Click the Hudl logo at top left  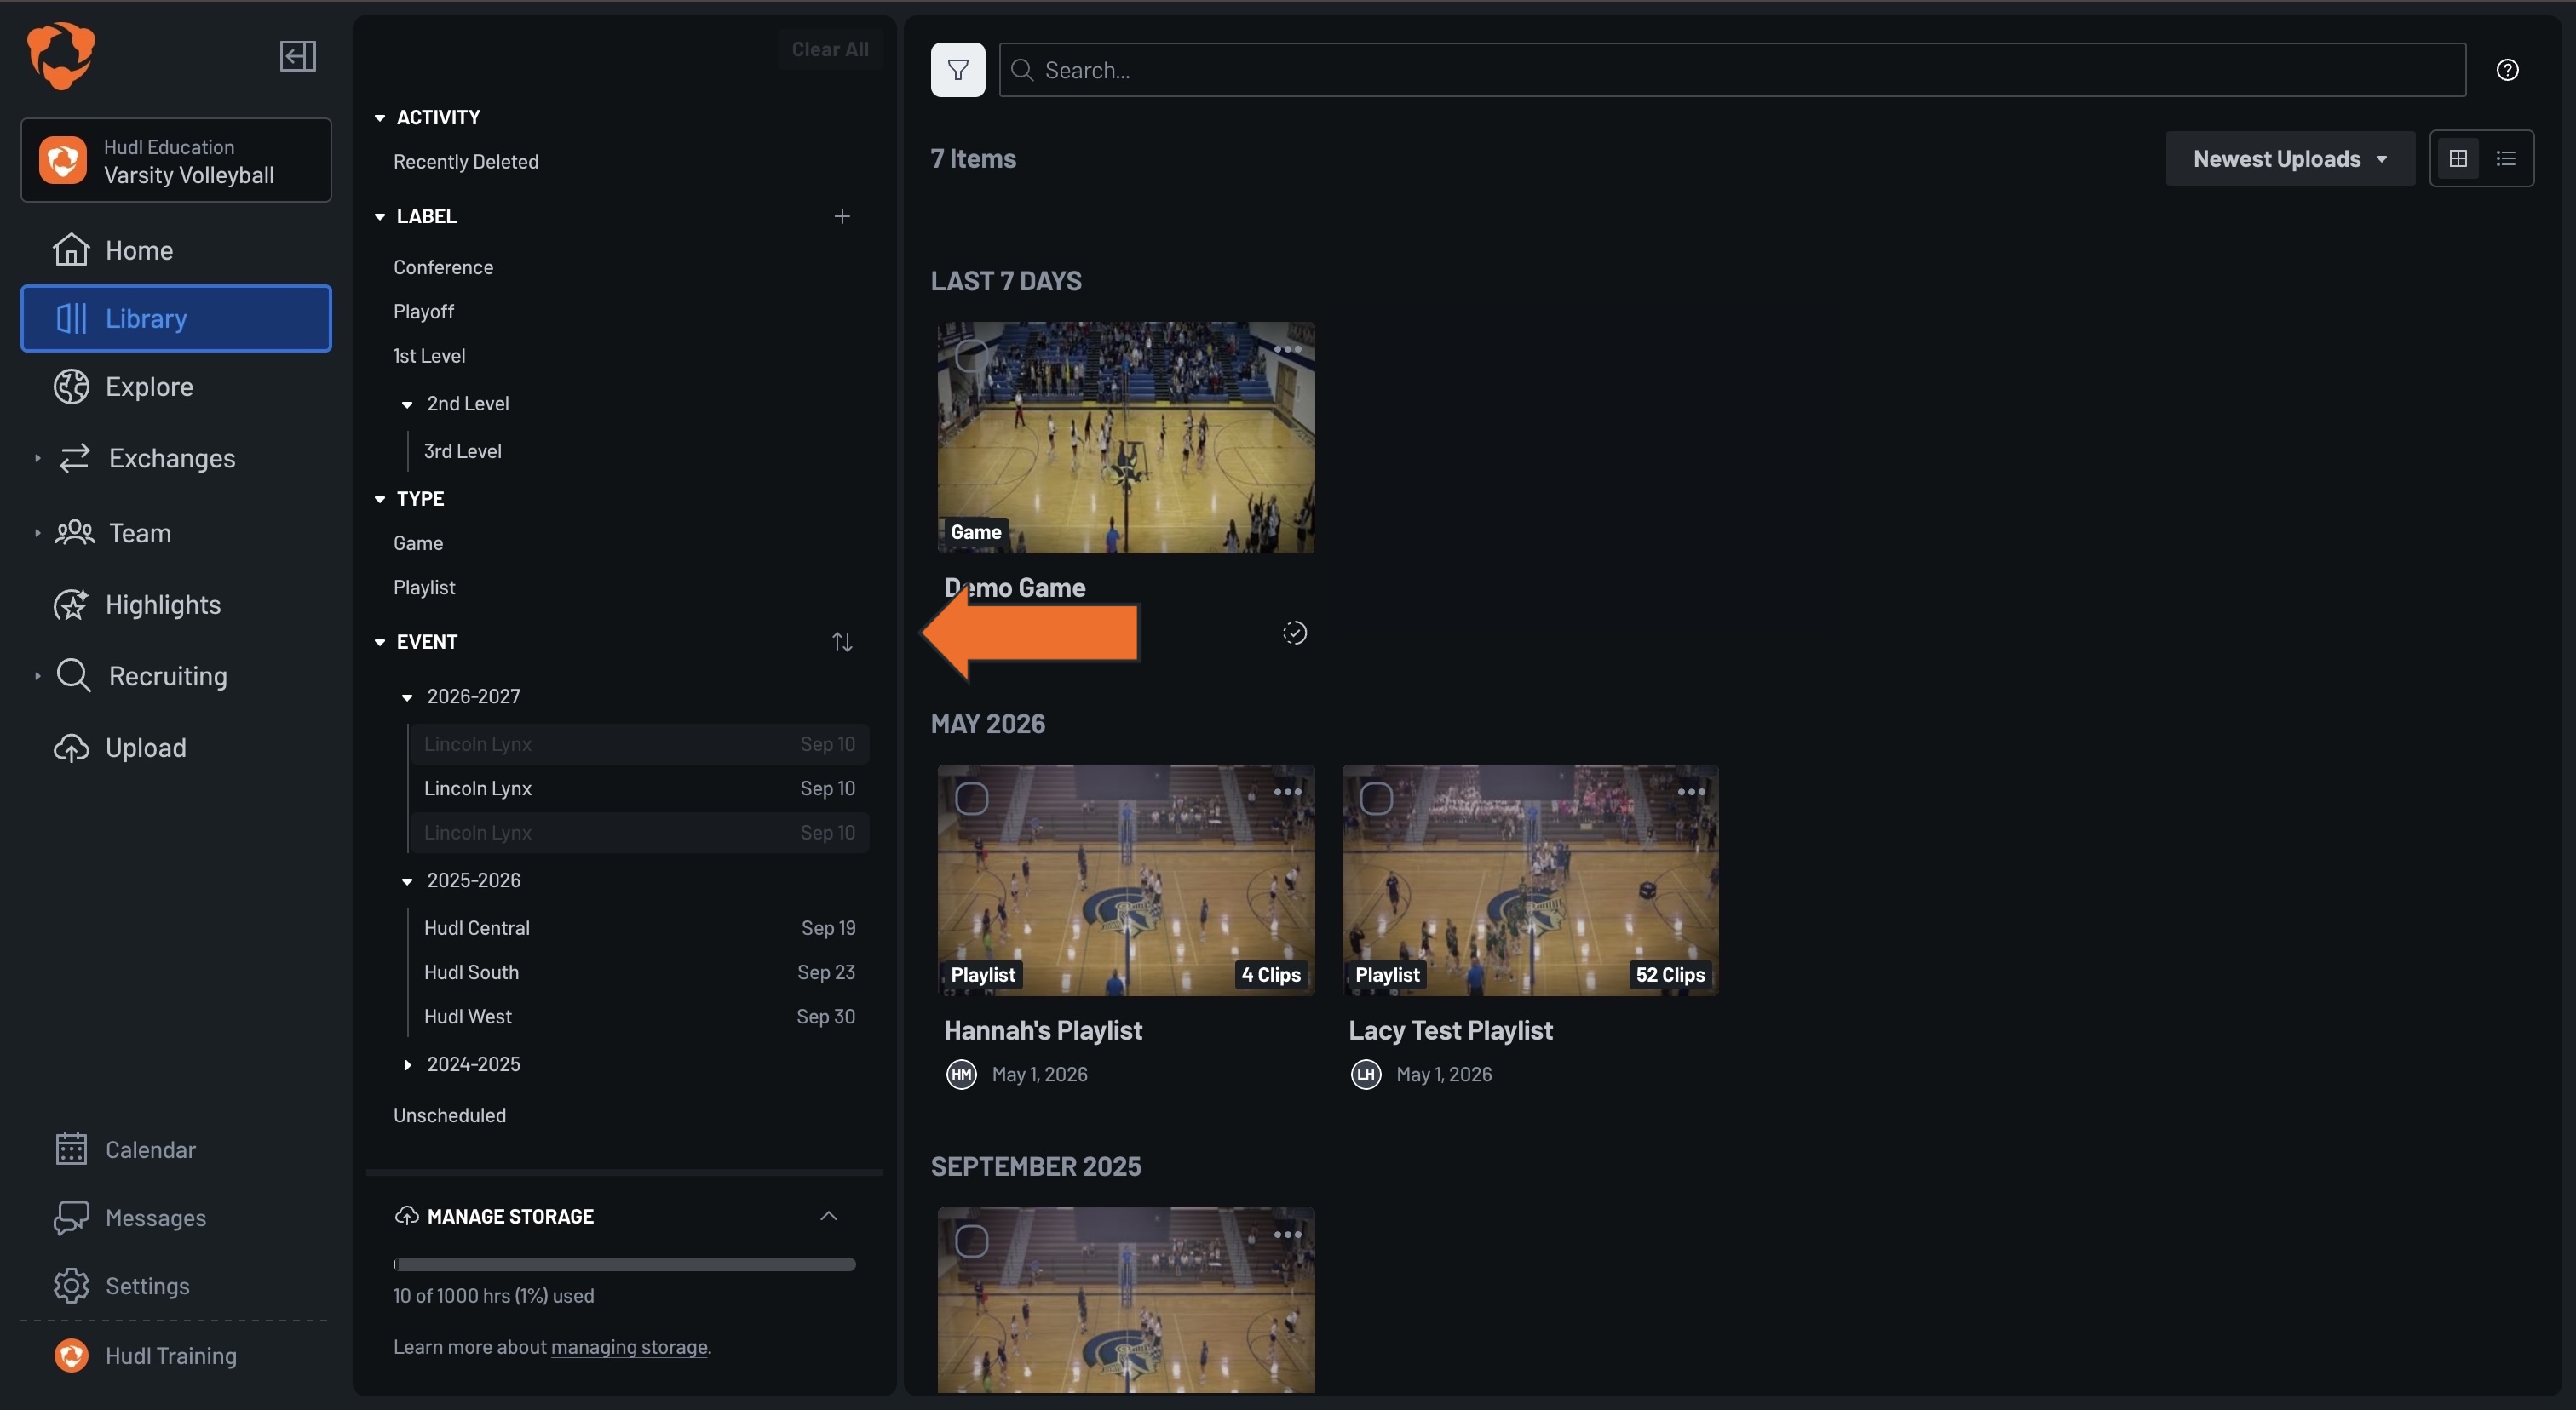(61, 56)
